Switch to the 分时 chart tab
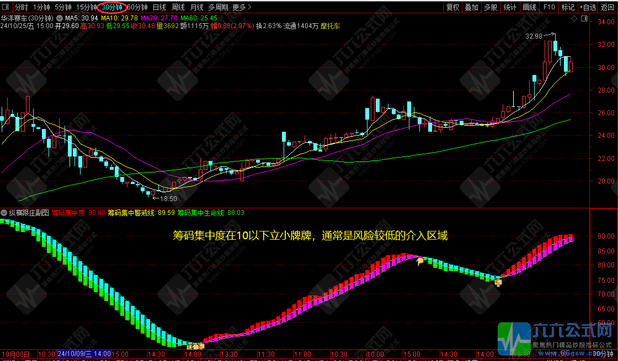Screen dimensions: 618x361 [x=22, y=7]
